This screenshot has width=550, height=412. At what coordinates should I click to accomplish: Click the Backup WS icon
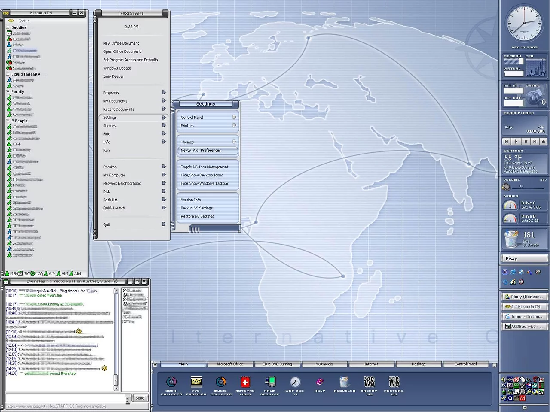369,382
